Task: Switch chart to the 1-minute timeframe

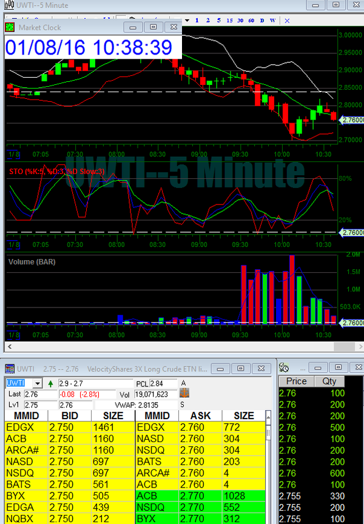Action: point(197,20)
